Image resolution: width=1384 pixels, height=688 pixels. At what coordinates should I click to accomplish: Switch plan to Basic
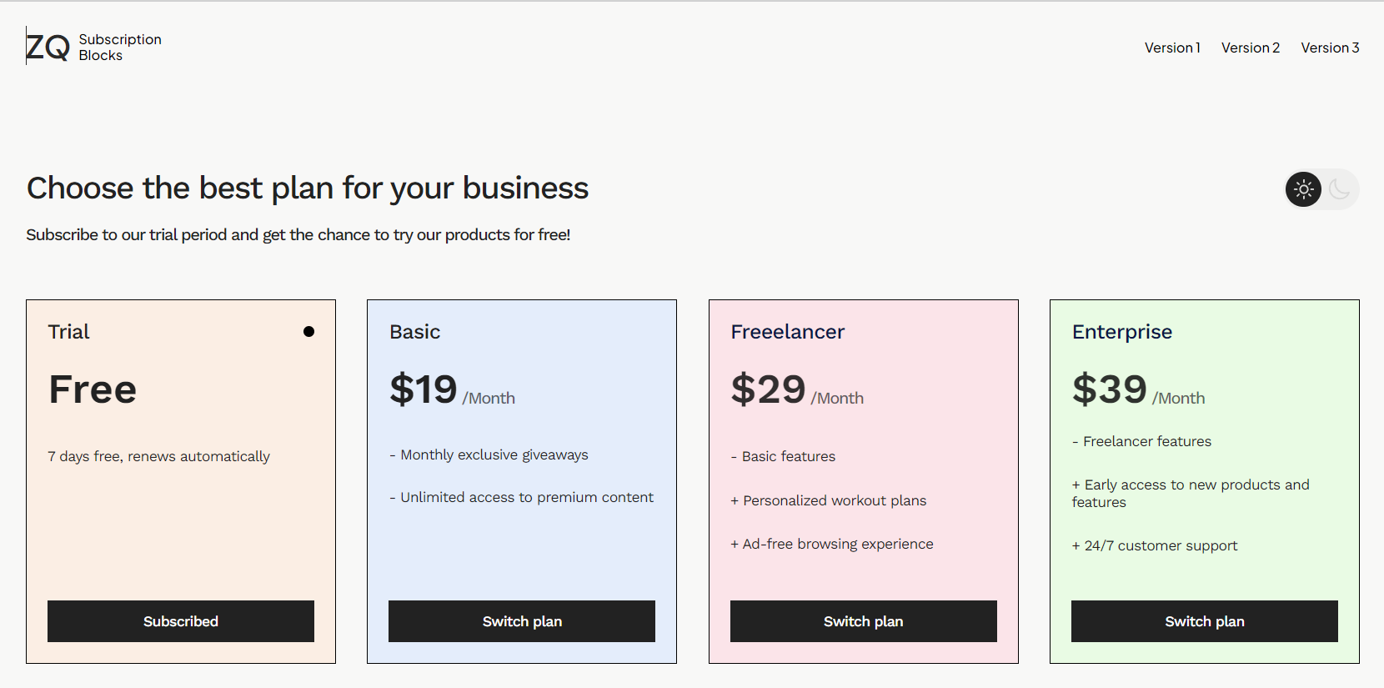click(x=522, y=621)
